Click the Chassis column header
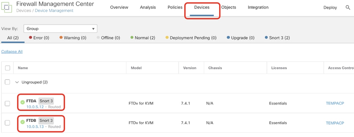This screenshot has width=354, height=137. pyautogui.click(x=215, y=68)
